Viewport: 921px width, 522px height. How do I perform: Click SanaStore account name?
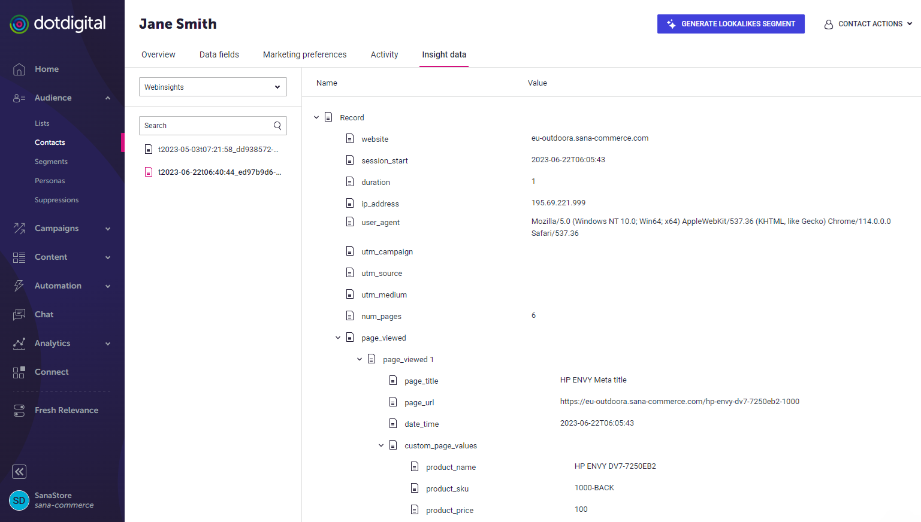point(53,496)
